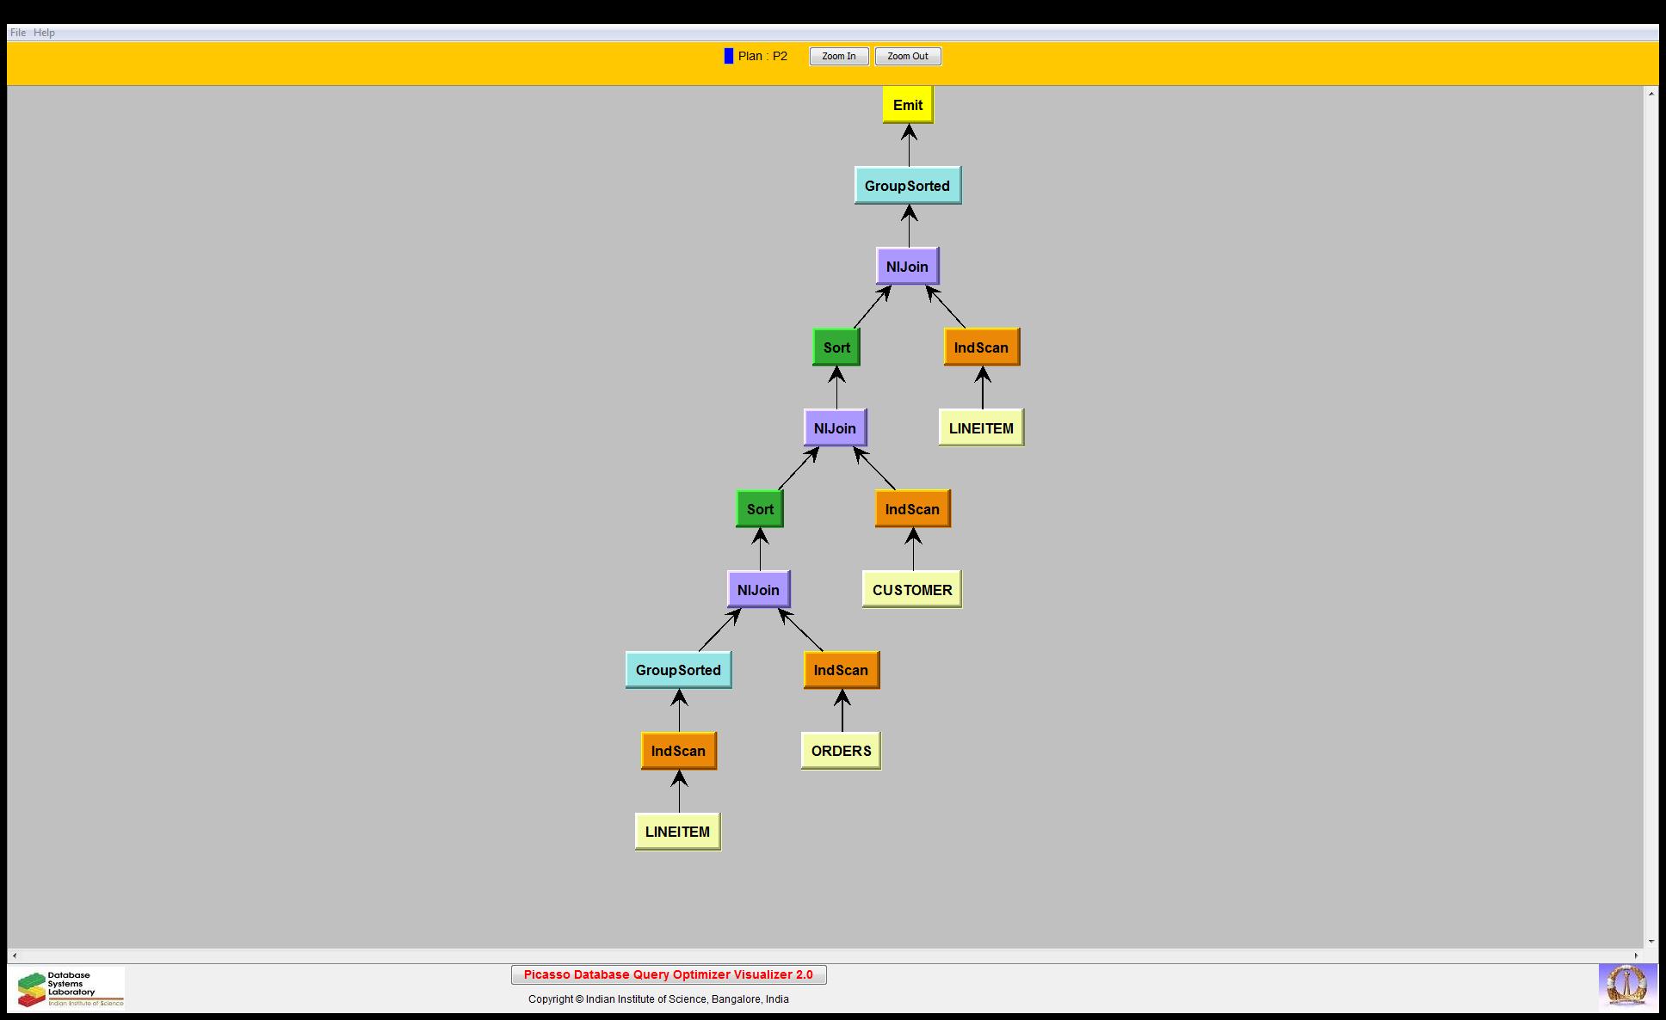Click the lower GroupSorted node
Viewport: 1666px width, 1020px height.
pos(678,670)
